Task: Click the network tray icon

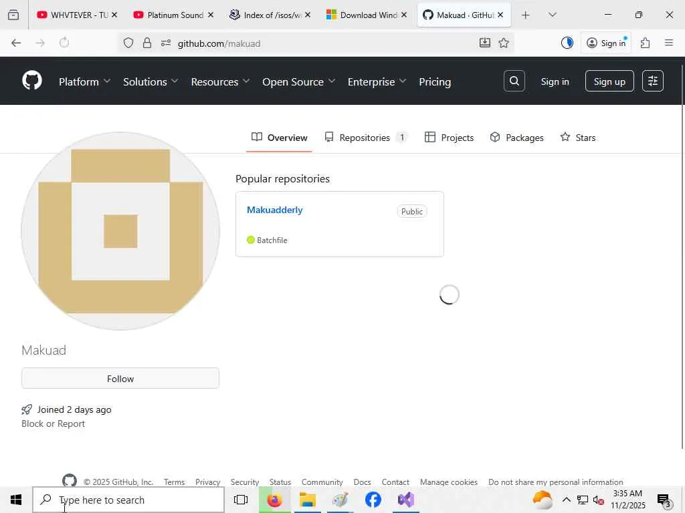Action: click(583, 500)
